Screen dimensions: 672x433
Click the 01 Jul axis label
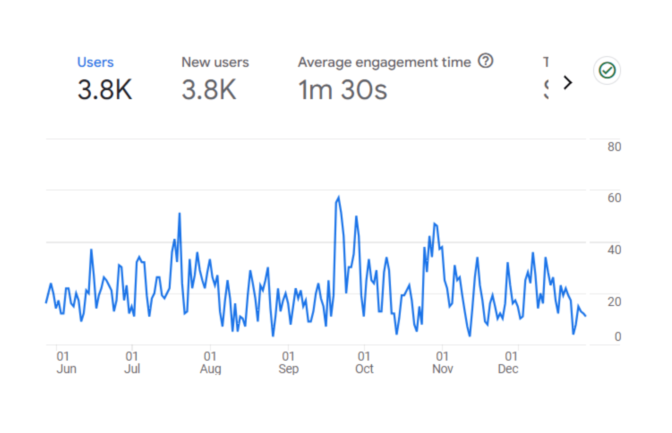pyautogui.click(x=132, y=363)
